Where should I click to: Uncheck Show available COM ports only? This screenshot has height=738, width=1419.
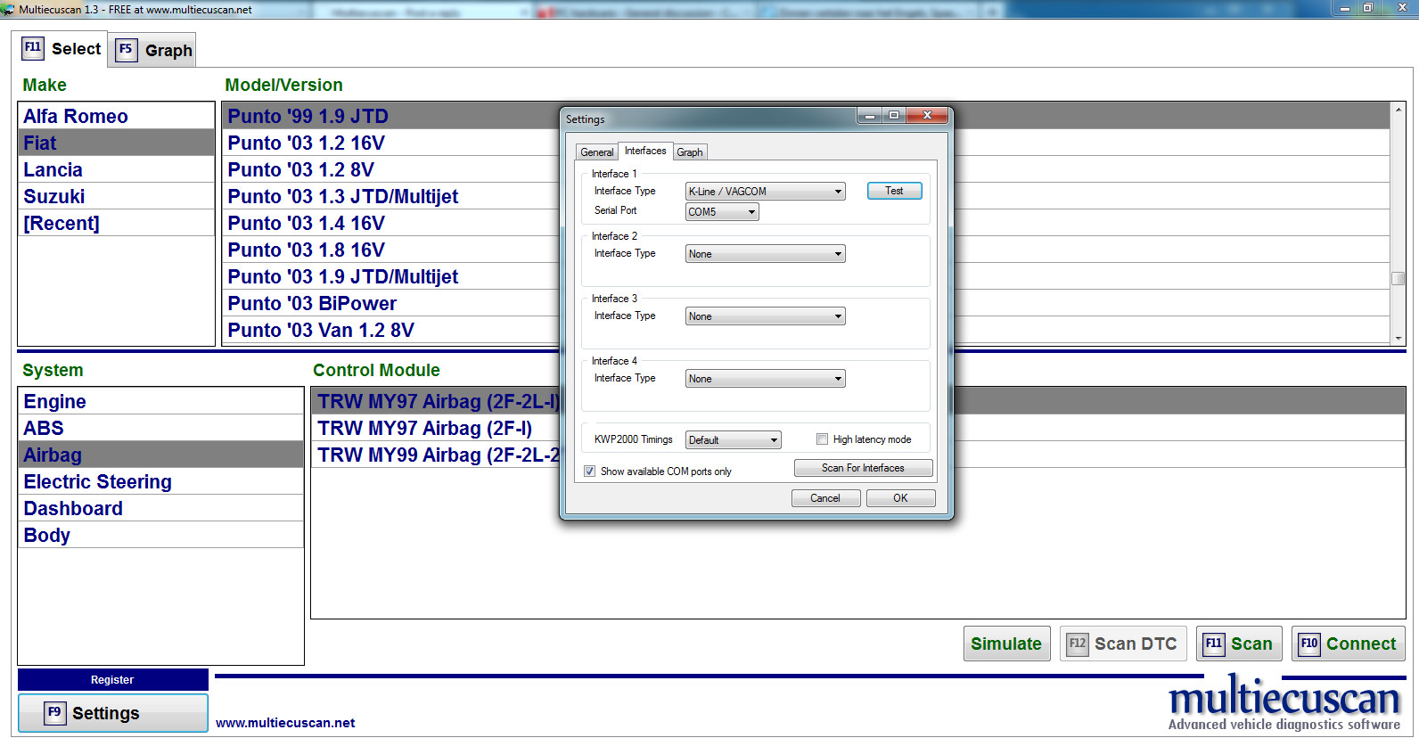pyautogui.click(x=589, y=471)
